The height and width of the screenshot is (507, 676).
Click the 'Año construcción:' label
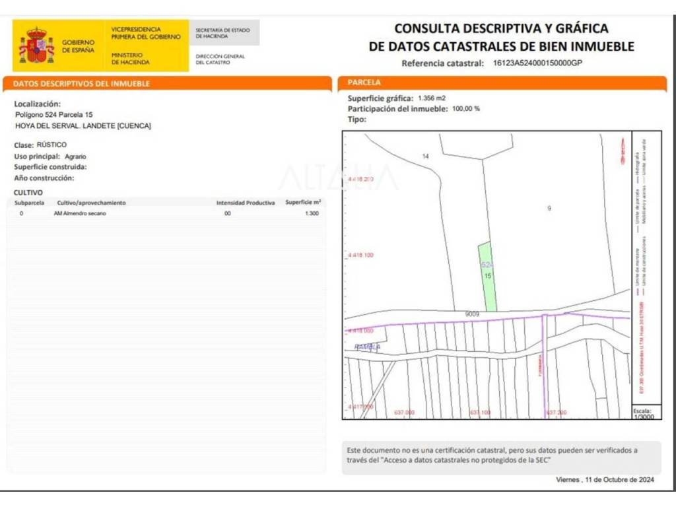click(x=44, y=178)
